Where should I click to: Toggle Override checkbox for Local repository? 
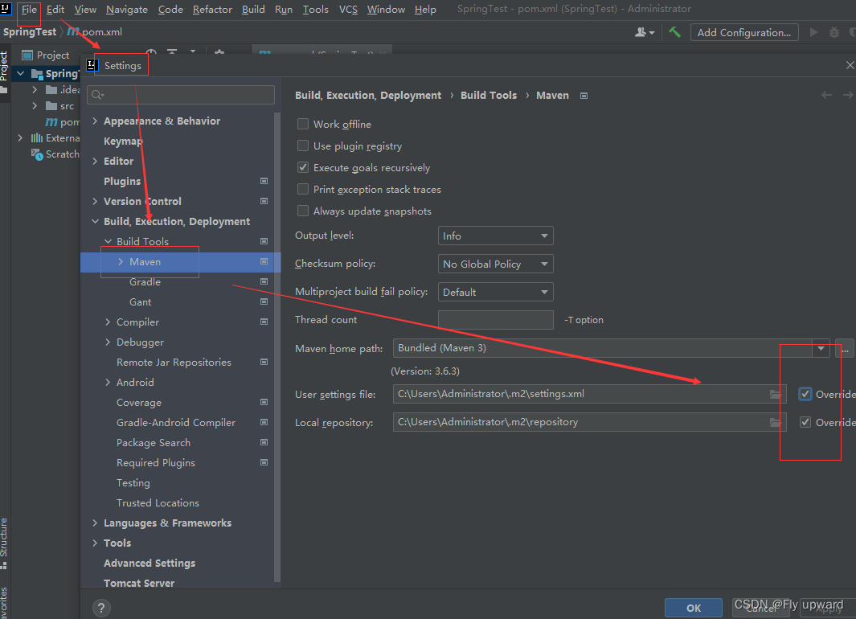pos(805,423)
